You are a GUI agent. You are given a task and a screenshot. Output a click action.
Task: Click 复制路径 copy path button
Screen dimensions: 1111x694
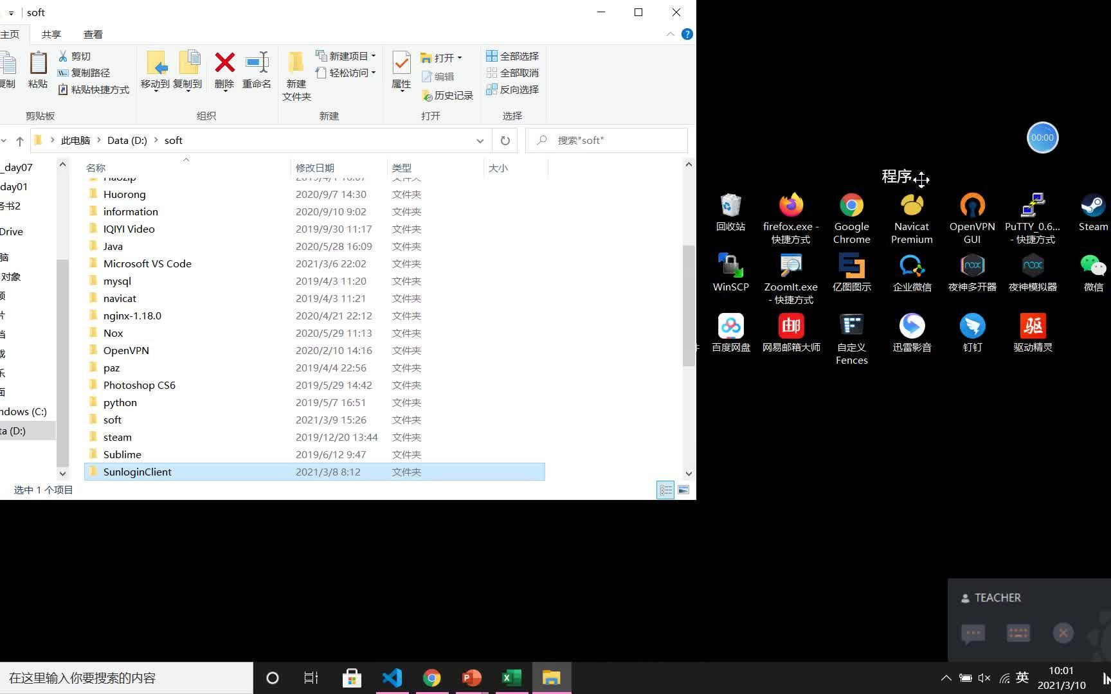tap(84, 73)
